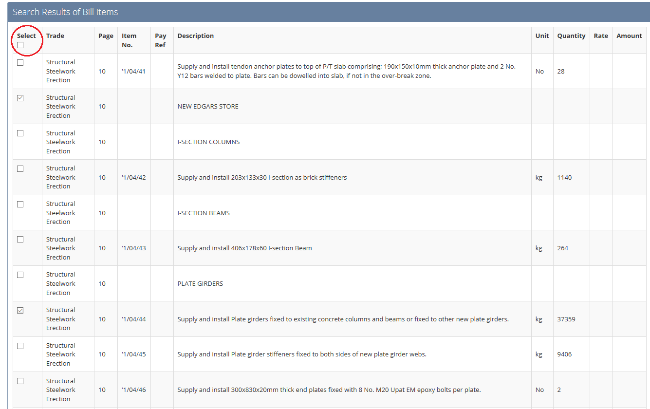Click the I-SECTION COLUMNS description
The width and height of the screenshot is (650, 409).
pos(208,142)
